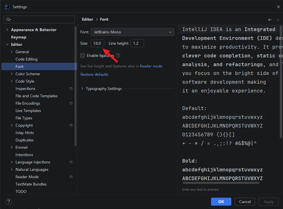This screenshot has width=283, height=209.
Task: Click the horizontal scrollbar under preview text
Action: click(221, 183)
